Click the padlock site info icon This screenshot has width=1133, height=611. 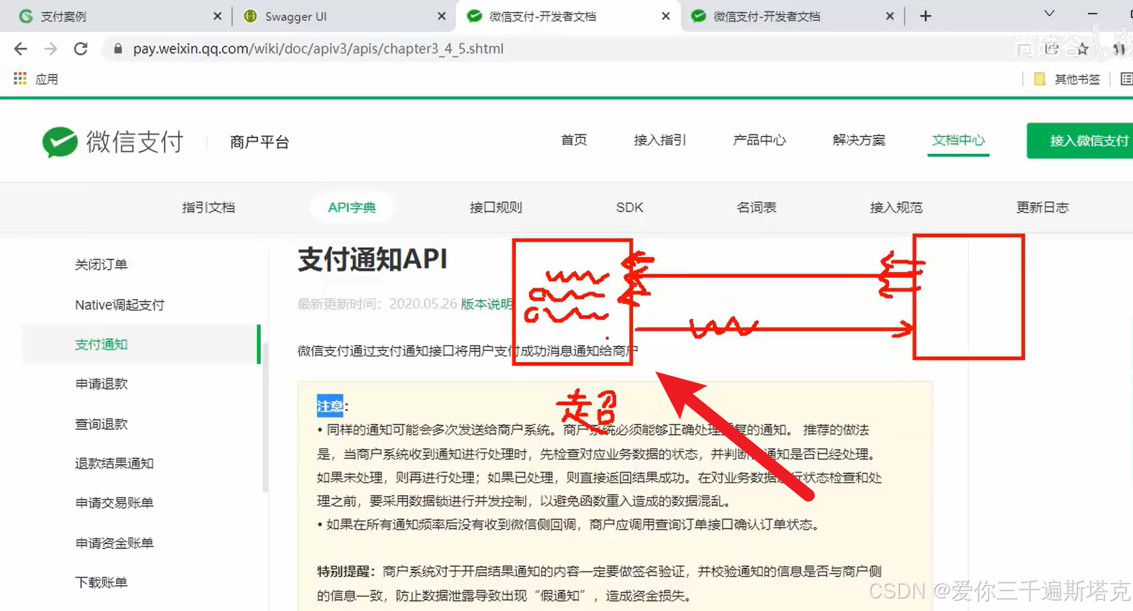tap(118, 49)
